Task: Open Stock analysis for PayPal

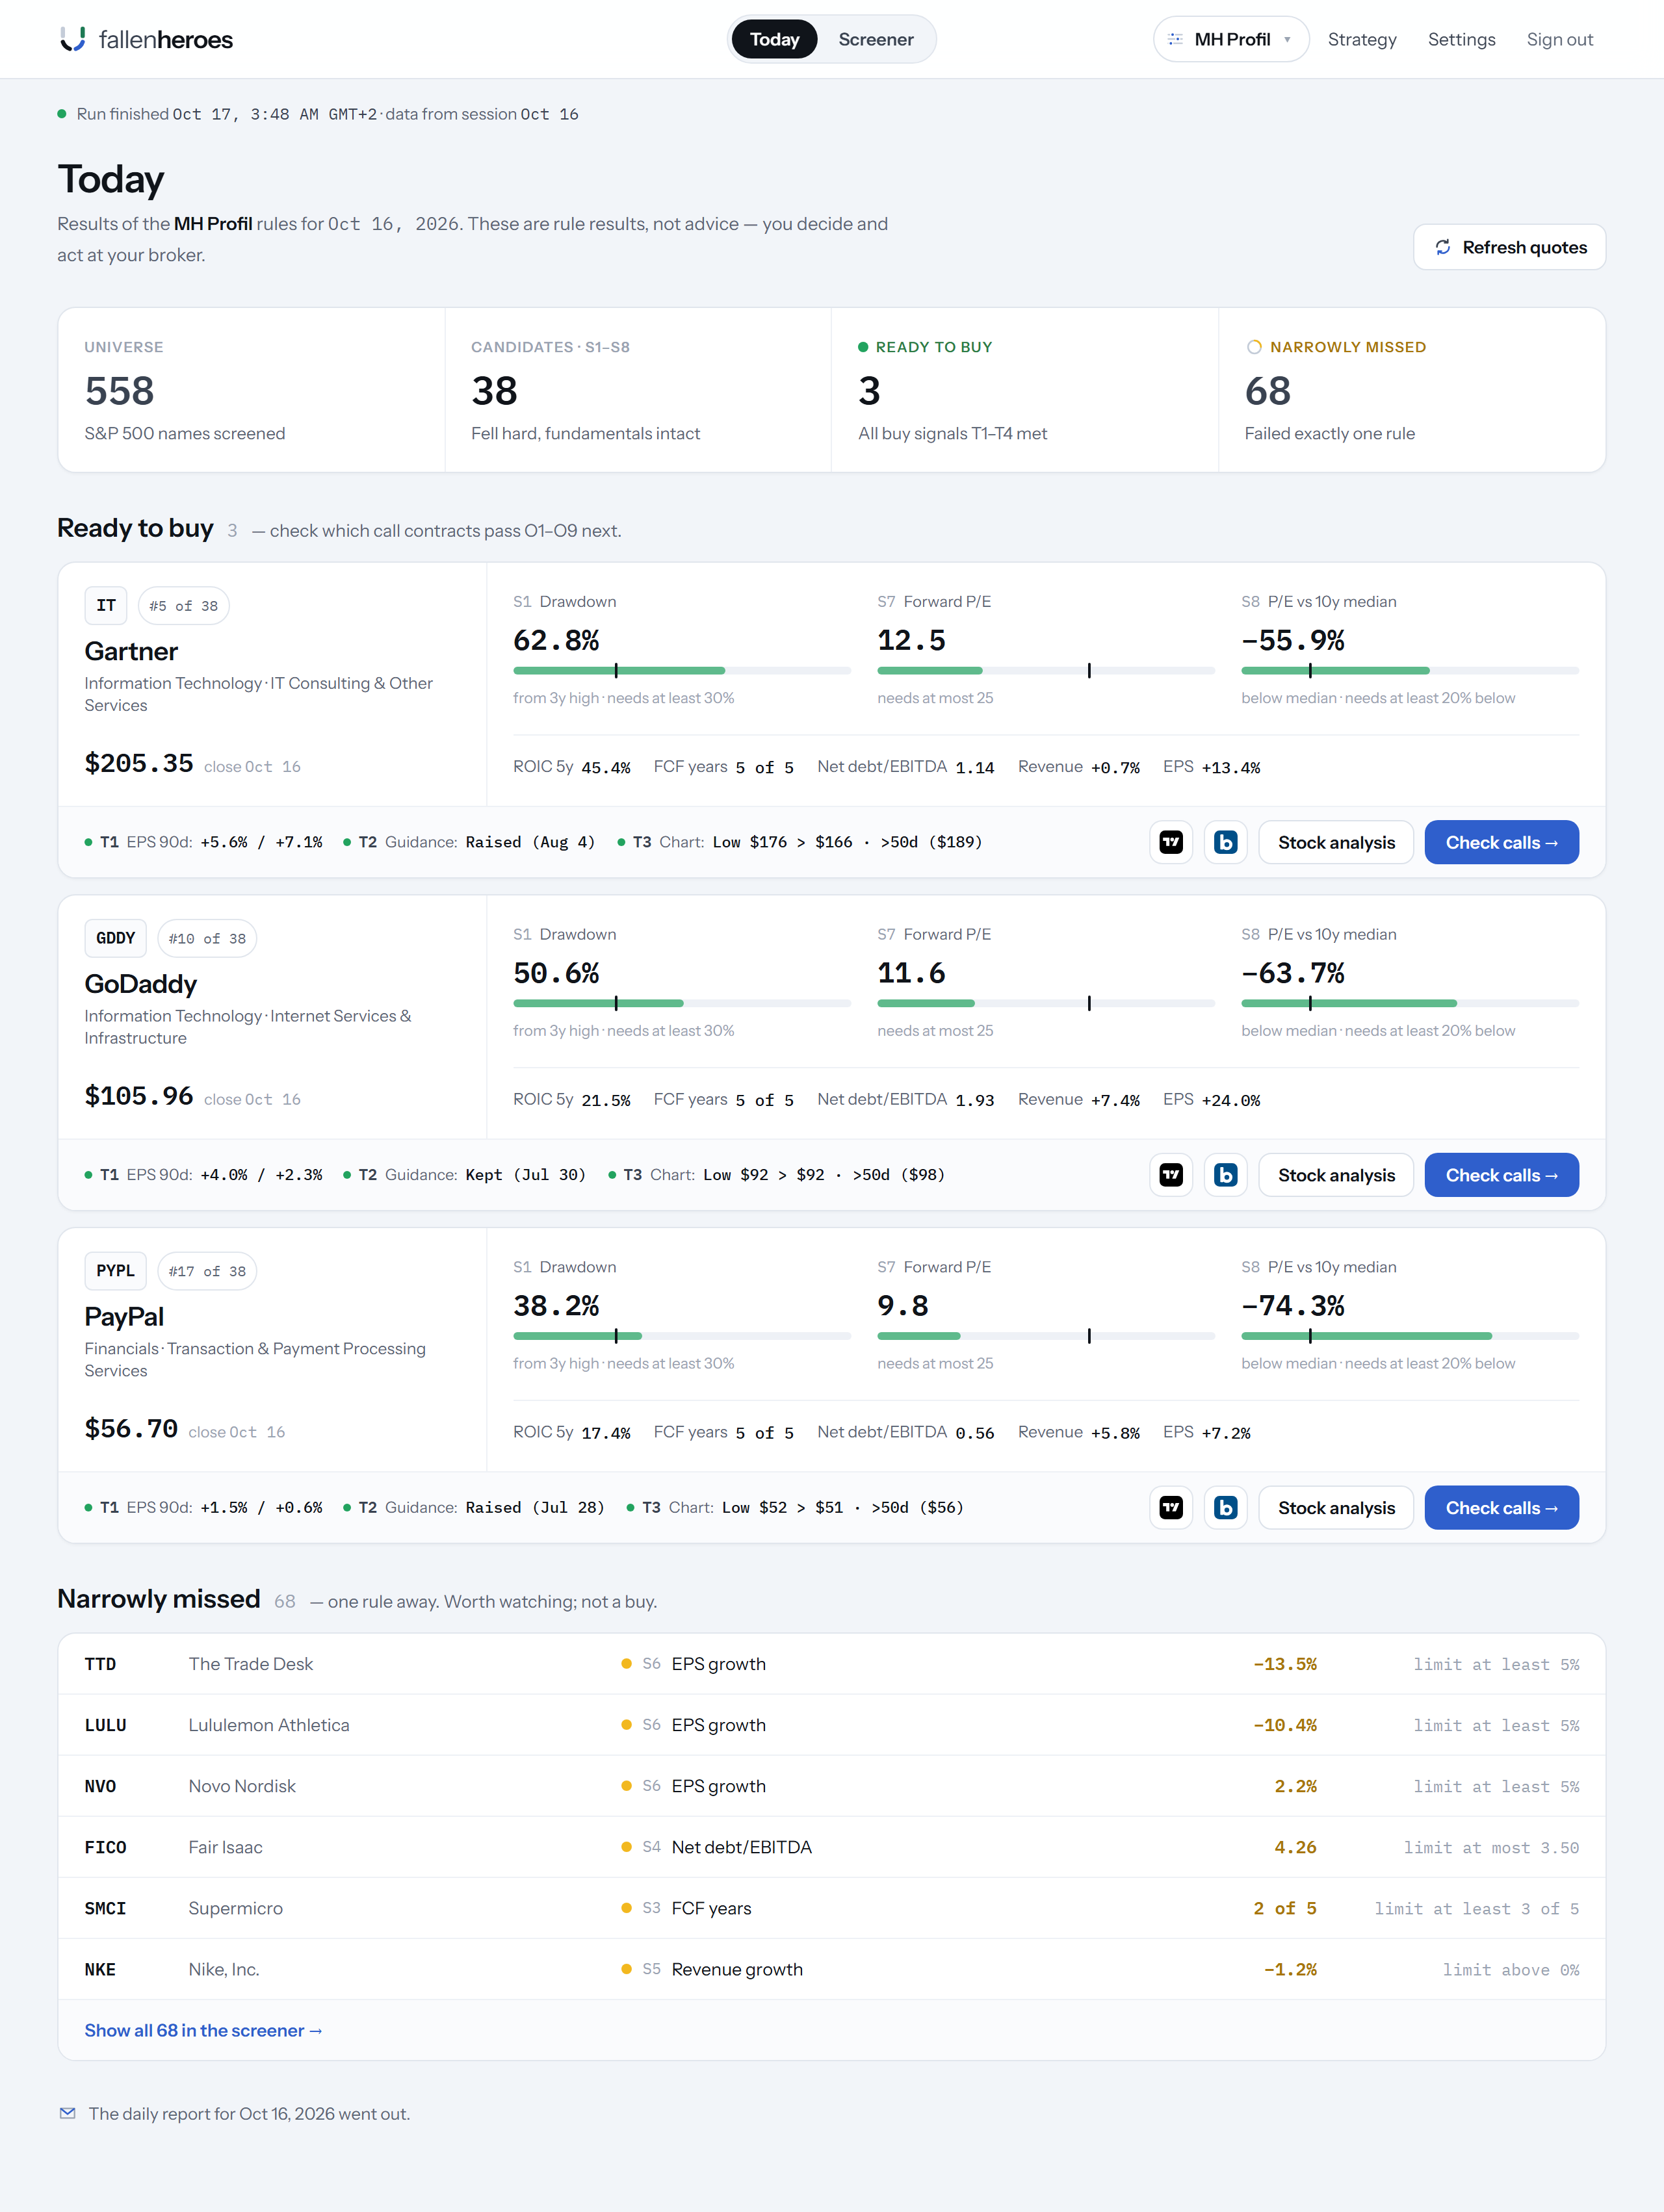Action: coord(1336,1507)
